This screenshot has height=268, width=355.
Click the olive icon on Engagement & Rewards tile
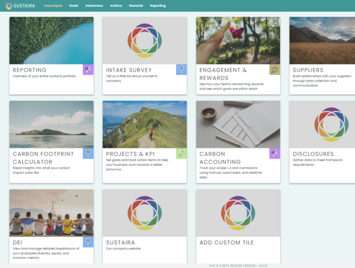pyautogui.click(x=275, y=70)
